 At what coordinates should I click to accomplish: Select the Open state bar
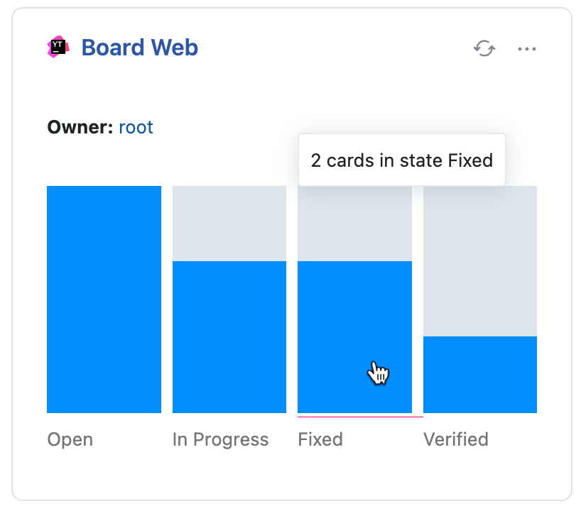(x=104, y=298)
